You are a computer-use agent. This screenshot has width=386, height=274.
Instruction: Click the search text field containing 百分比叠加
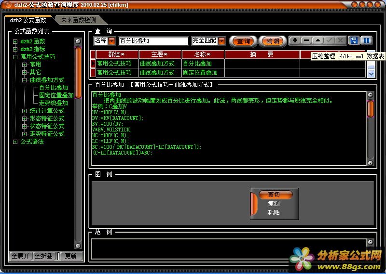[153, 41]
